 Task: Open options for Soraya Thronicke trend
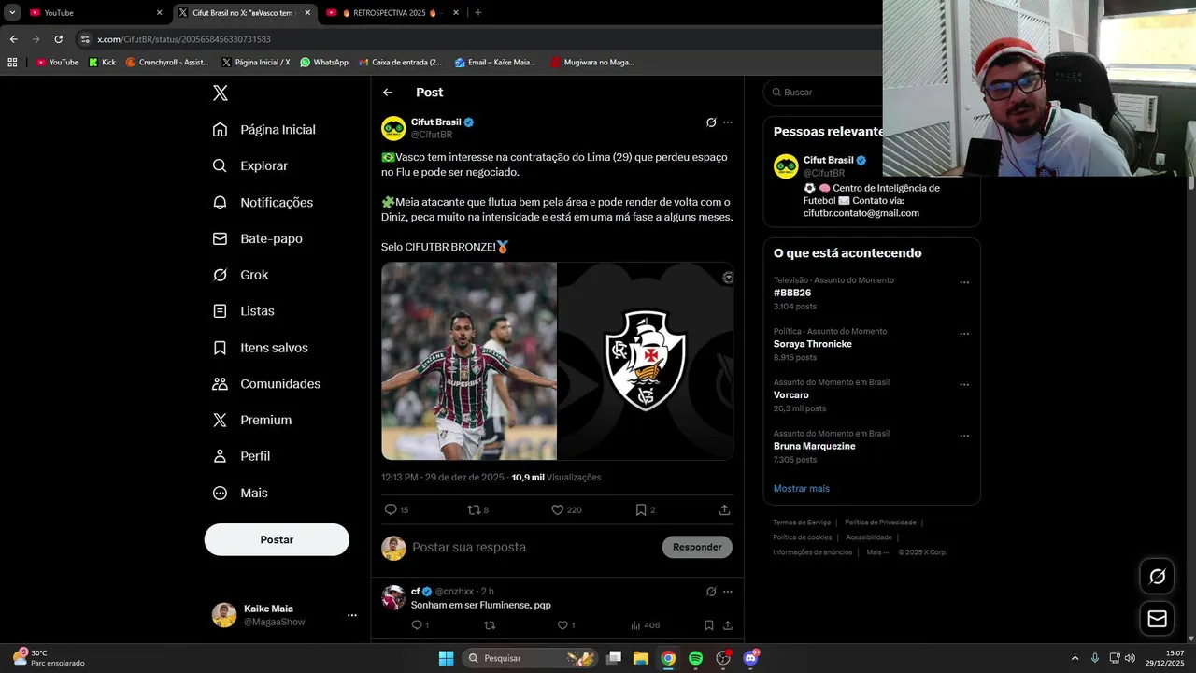tap(964, 334)
